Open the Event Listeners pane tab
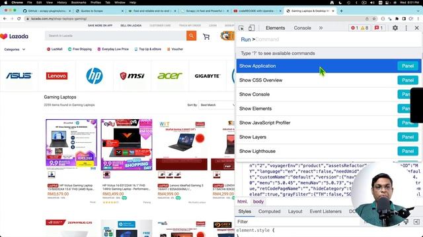 [x=325, y=211]
